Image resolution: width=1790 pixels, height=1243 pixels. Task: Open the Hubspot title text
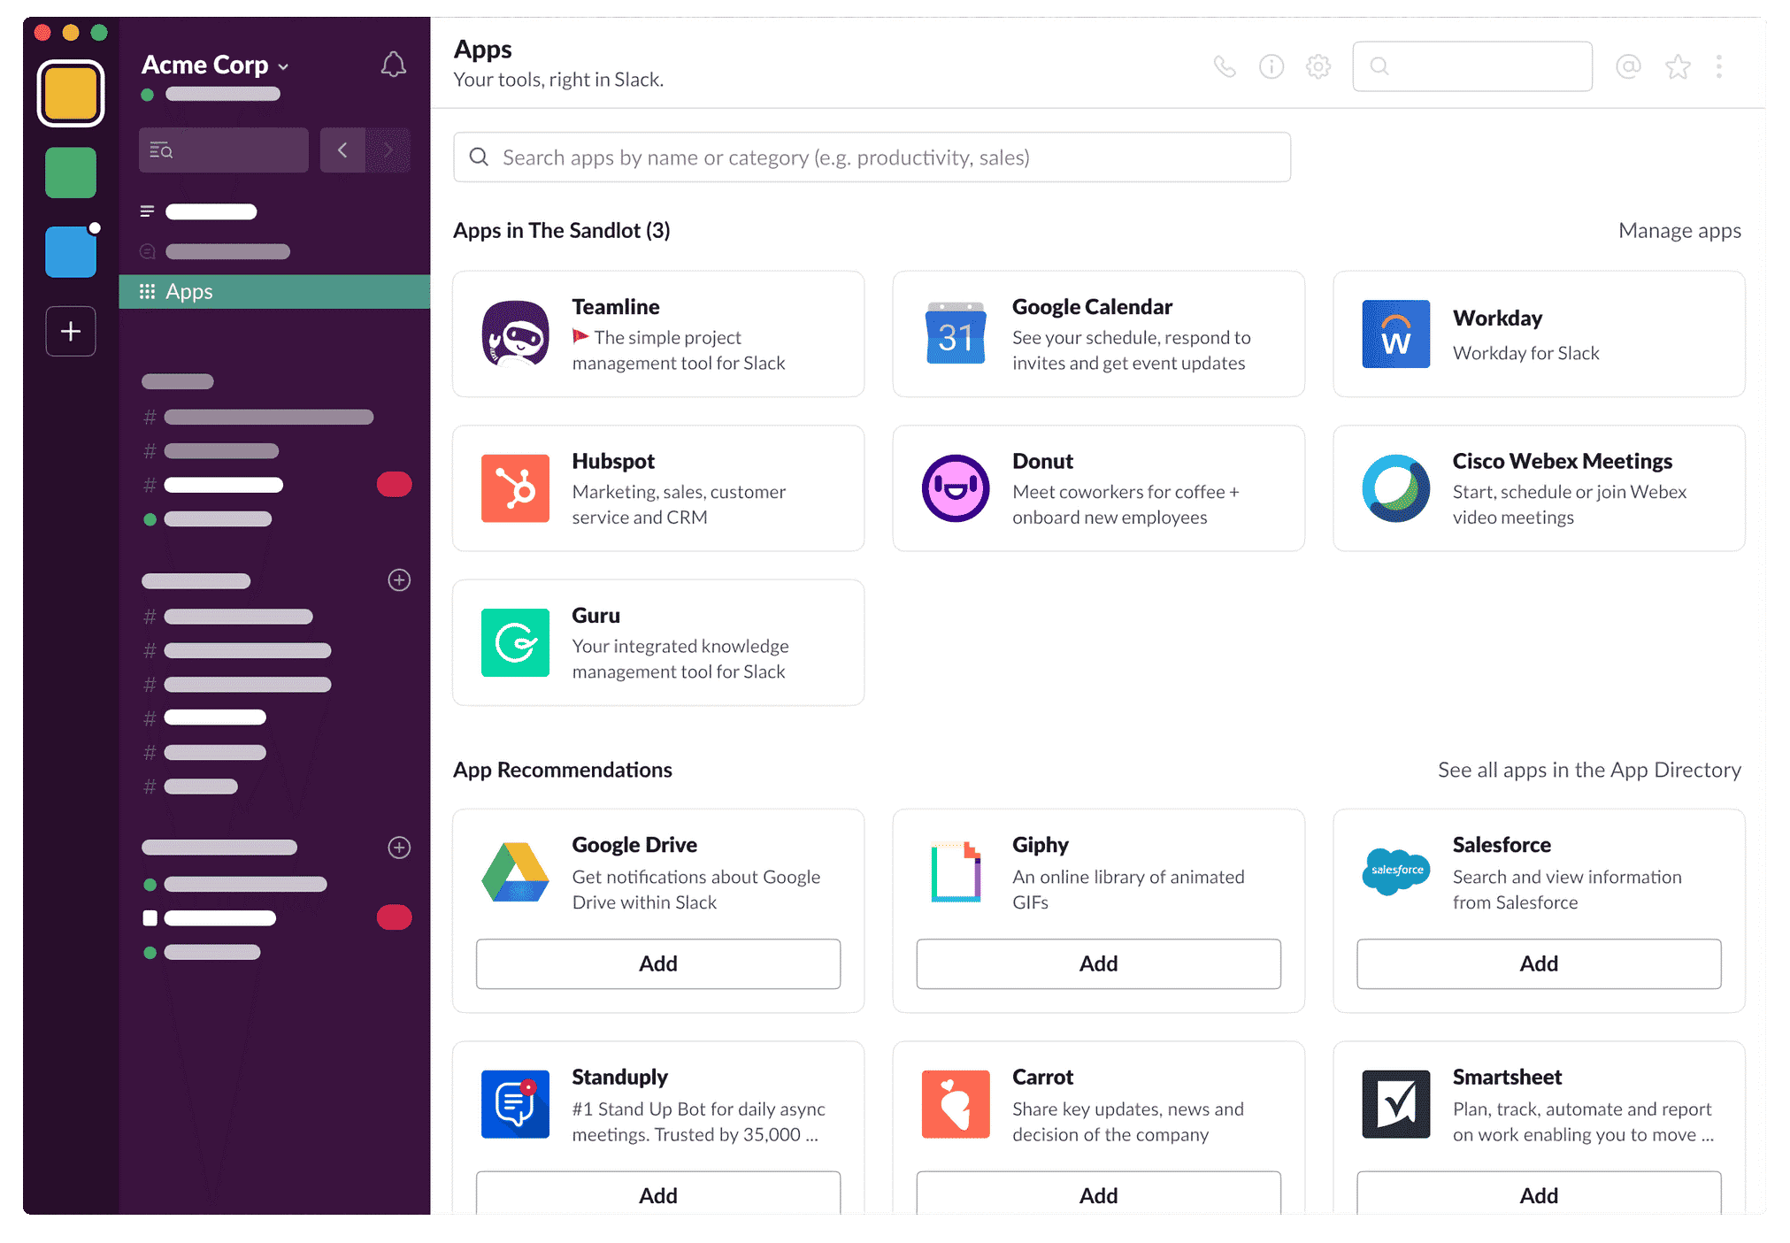pyautogui.click(x=613, y=461)
